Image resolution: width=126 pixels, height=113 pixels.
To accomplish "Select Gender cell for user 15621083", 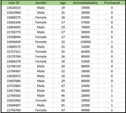I will pyautogui.click(x=41, y=101).
